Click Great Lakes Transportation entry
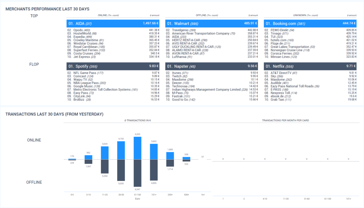The image size is (364, 208). pyautogui.click(x=310, y=47)
